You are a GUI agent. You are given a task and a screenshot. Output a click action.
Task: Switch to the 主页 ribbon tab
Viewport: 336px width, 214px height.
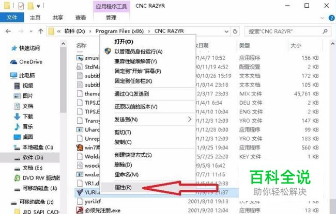(35, 18)
